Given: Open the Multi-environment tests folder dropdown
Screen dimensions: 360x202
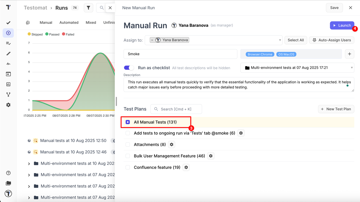Looking at the screenshot, I should pos(351,68).
